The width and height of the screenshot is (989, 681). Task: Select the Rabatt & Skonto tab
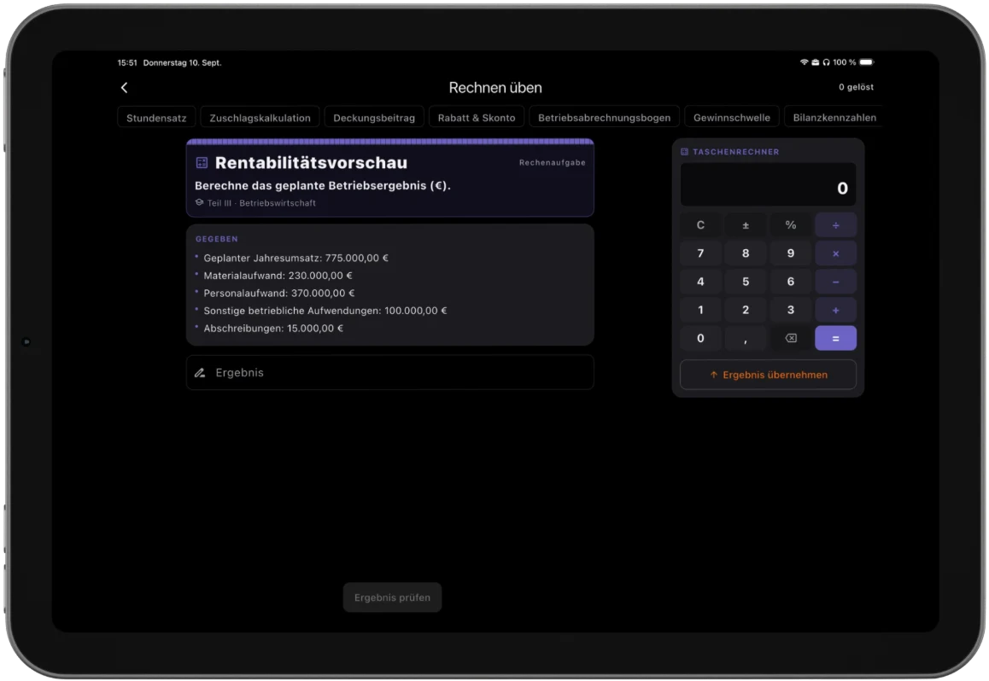(477, 118)
